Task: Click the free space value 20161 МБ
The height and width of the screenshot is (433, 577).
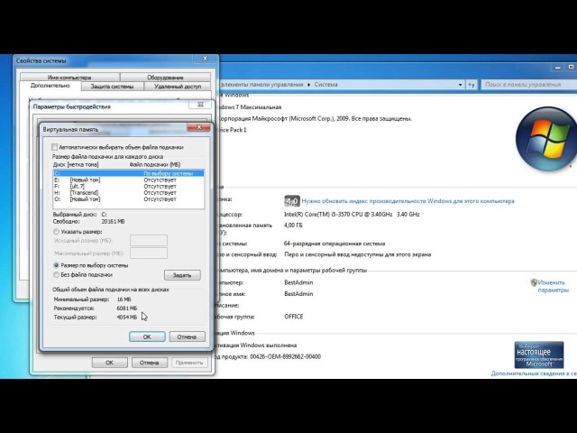Action: click(x=113, y=222)
